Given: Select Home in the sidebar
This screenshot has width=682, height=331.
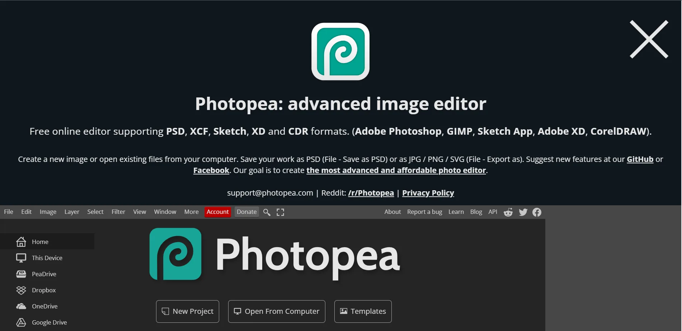Looking at the screenshot, I should tap(47, 241).
